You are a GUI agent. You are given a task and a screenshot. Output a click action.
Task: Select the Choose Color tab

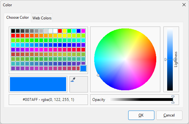tap(17, 17)
